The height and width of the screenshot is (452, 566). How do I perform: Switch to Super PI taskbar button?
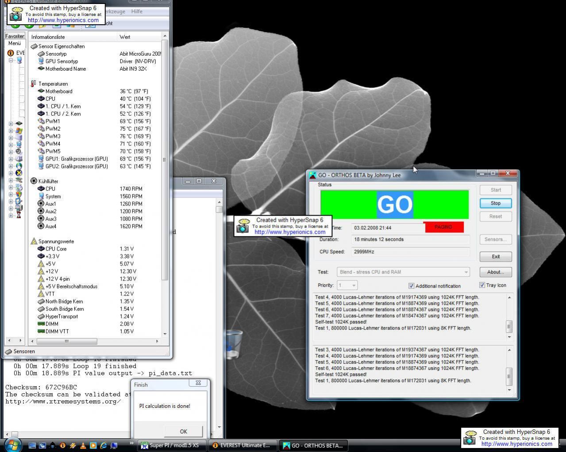click(171, 445)
